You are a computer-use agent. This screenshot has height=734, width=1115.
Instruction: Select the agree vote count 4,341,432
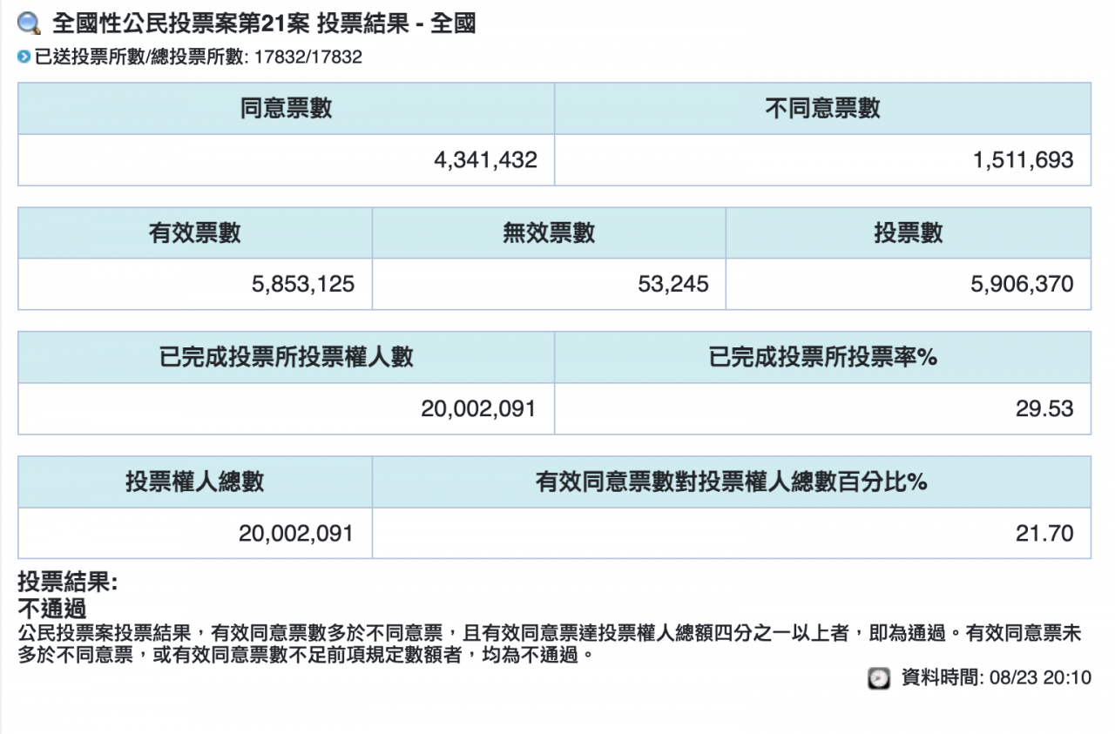coord(485,160)
